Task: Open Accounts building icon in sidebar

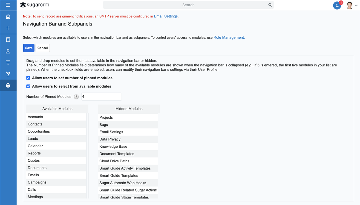Action: [x=8, y=40]
